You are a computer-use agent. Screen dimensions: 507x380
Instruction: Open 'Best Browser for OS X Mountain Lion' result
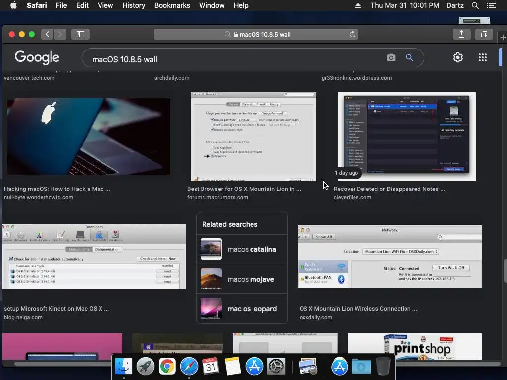pyautogui.click(x=244, y=189)
